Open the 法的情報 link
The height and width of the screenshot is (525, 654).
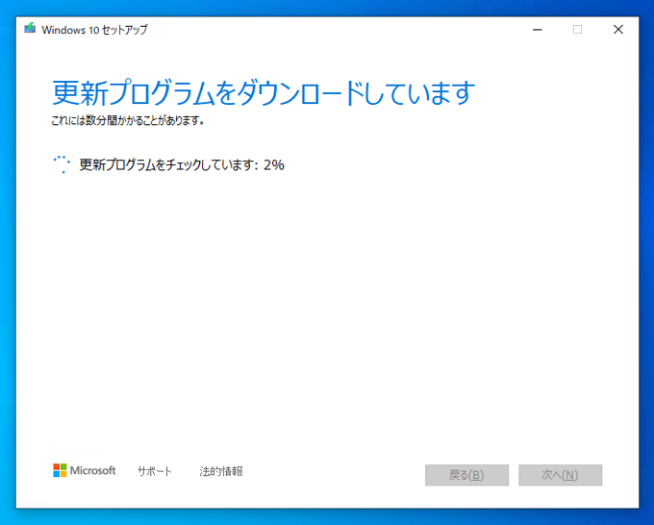pyautogui.click(x=221, y=471)
